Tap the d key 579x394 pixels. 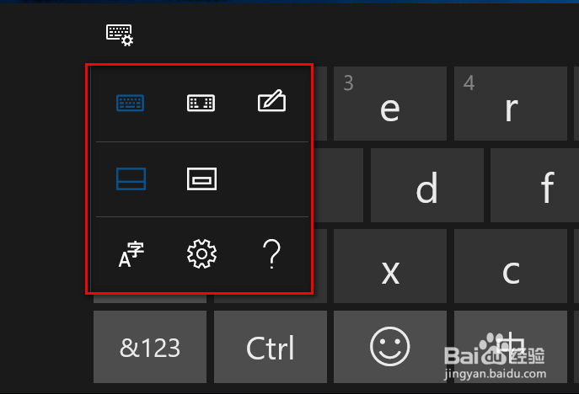tap(426, 185)
